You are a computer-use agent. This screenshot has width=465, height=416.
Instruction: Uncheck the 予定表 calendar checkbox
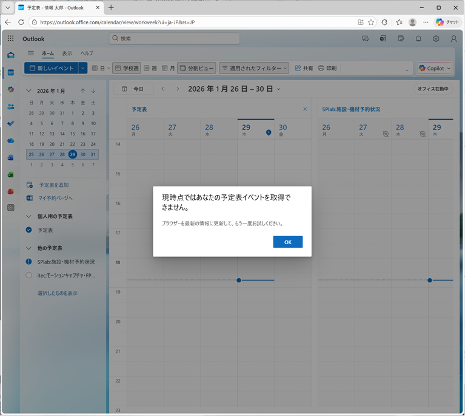[x=28, y=230]
